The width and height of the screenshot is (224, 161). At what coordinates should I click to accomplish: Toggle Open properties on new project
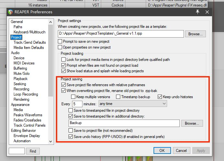click(x=60, y=47)
